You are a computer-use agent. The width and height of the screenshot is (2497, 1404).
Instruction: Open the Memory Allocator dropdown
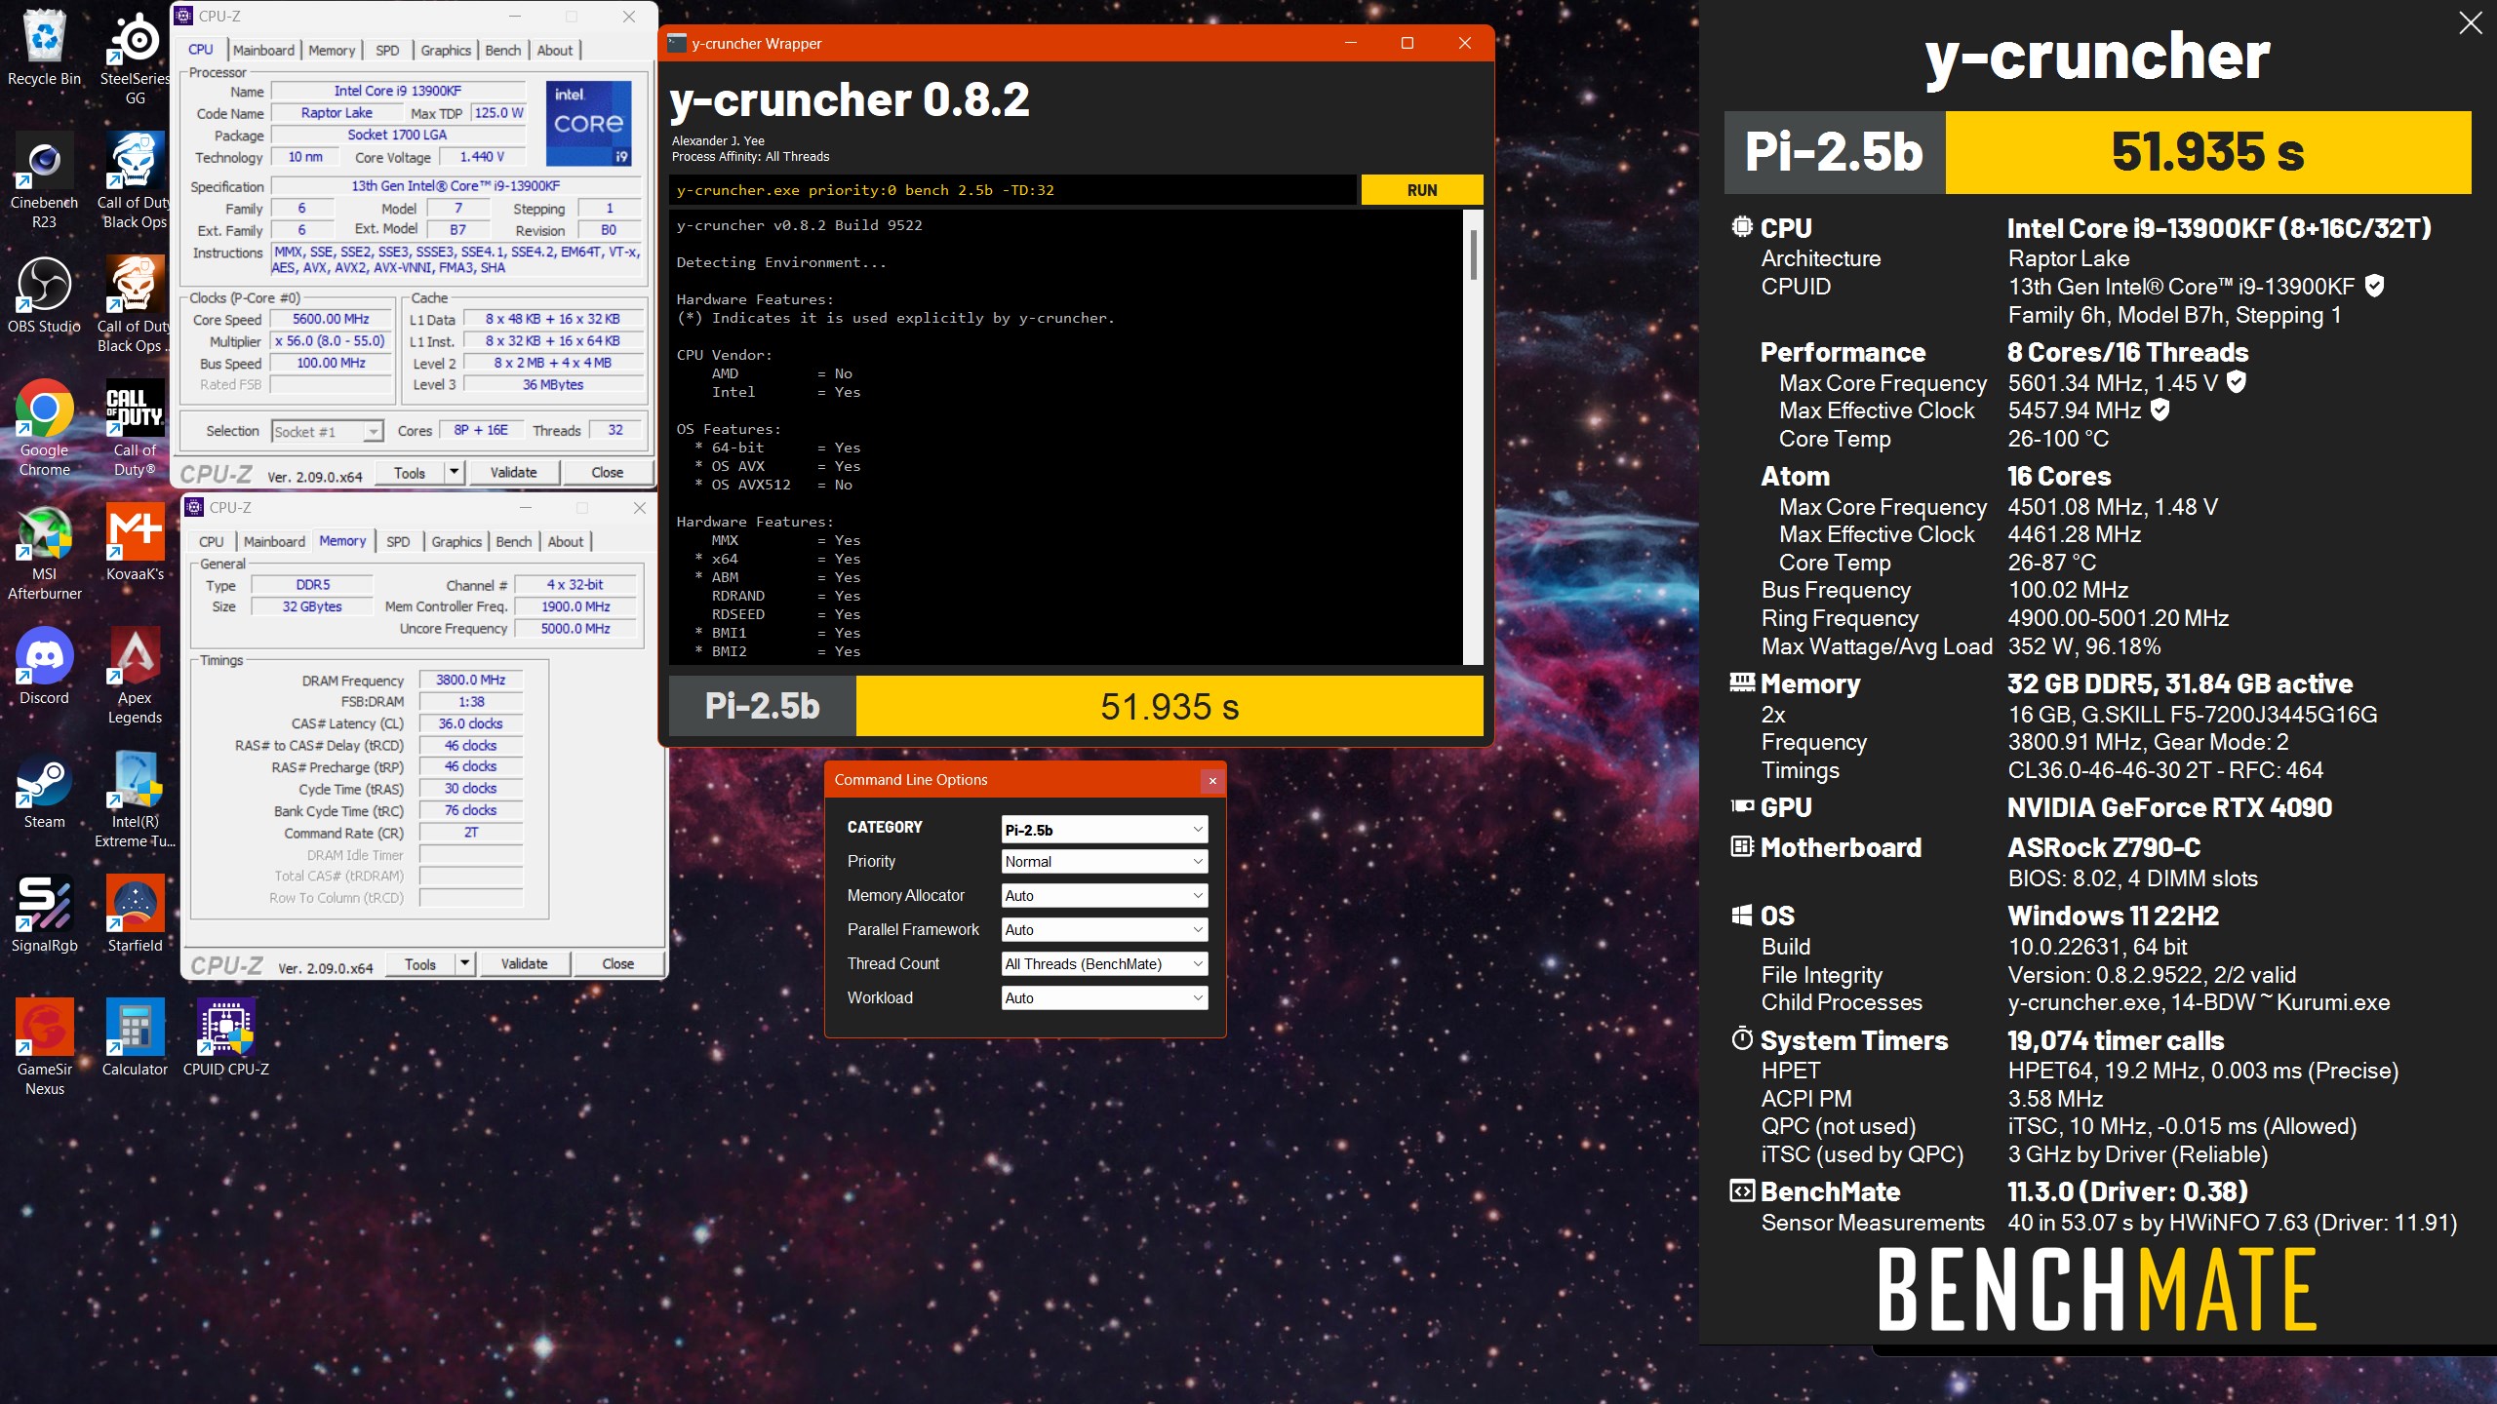pos(1104,896)
